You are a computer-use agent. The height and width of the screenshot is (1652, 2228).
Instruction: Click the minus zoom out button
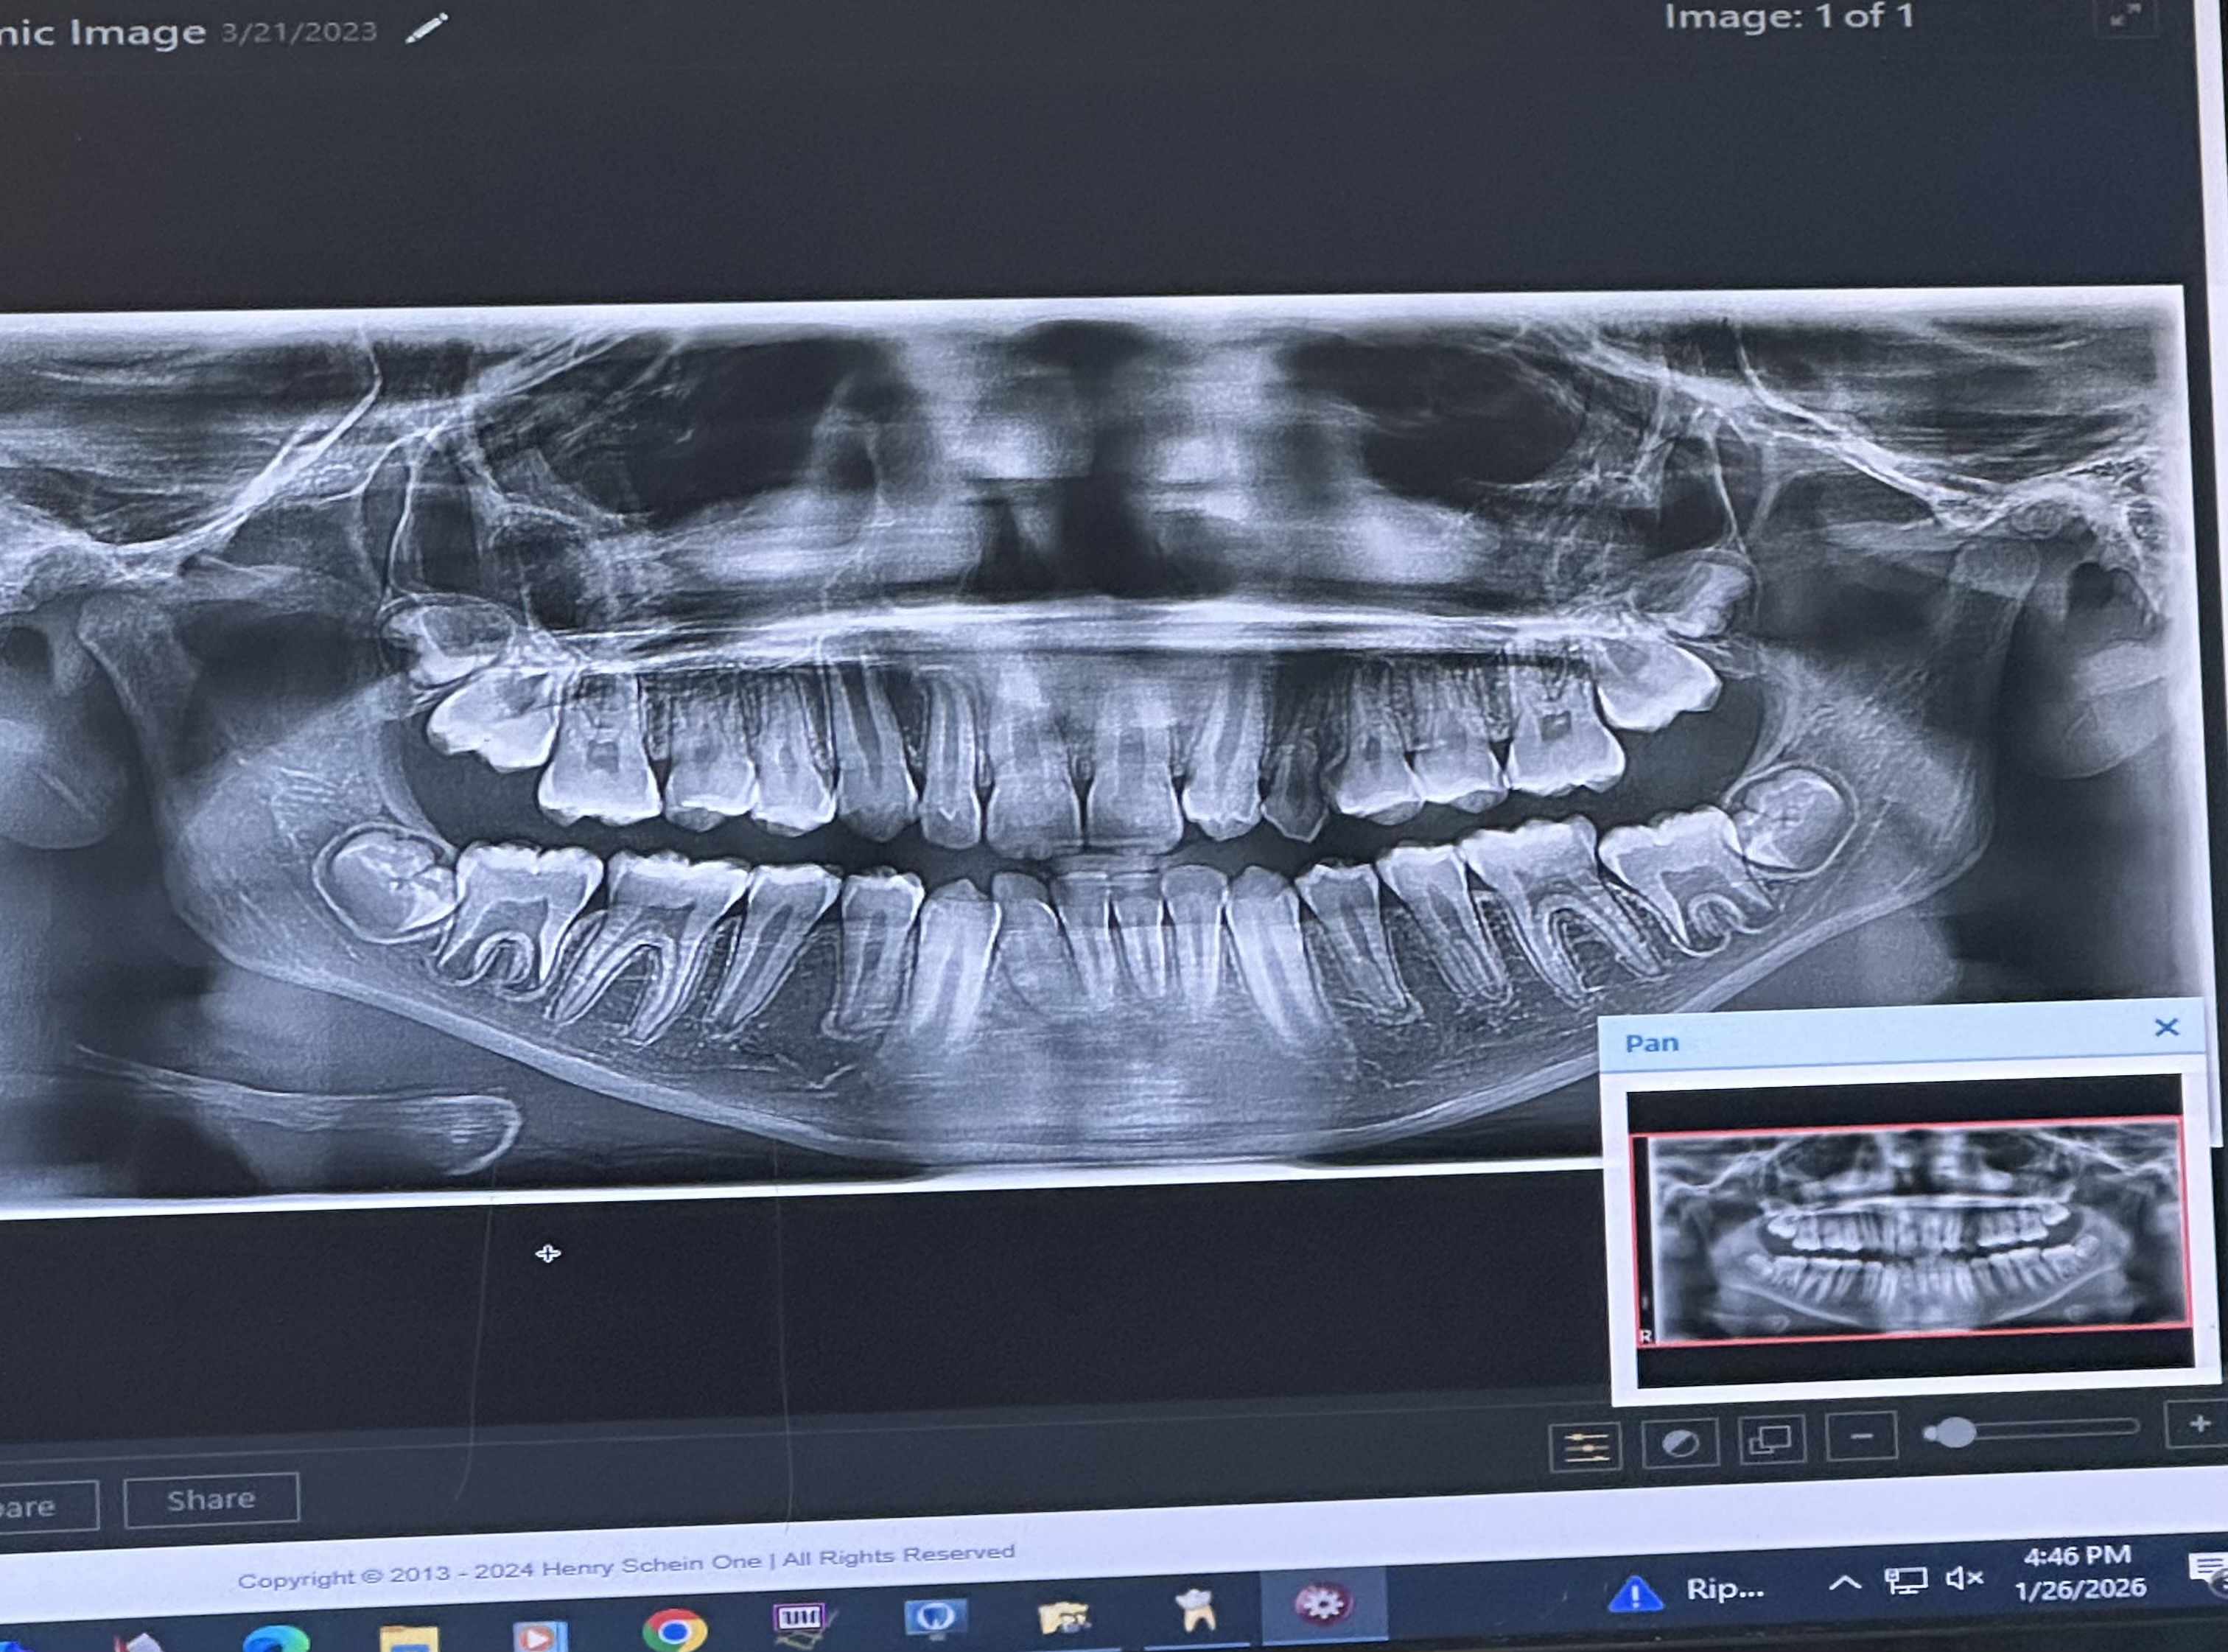(x=1861, y=1437)
